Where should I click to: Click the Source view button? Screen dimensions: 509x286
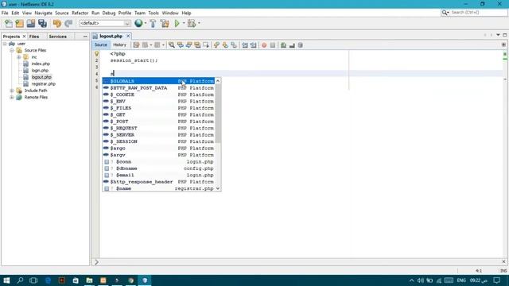tap(101, 44)
